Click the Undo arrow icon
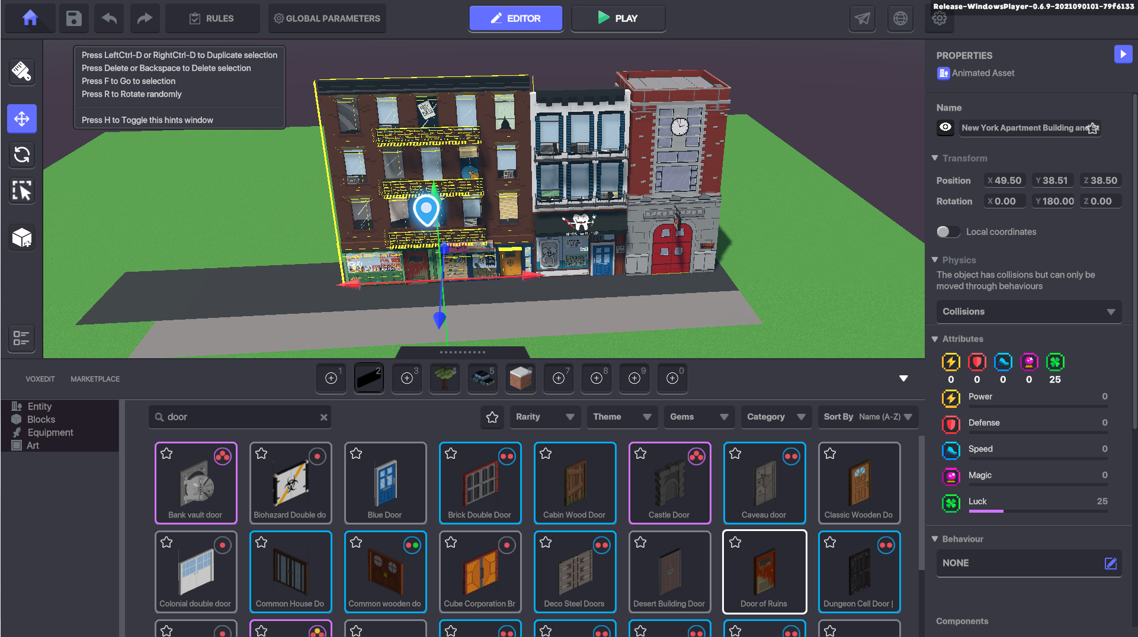The width and height of the screenshot is (1138, 637). pos(108,18)
